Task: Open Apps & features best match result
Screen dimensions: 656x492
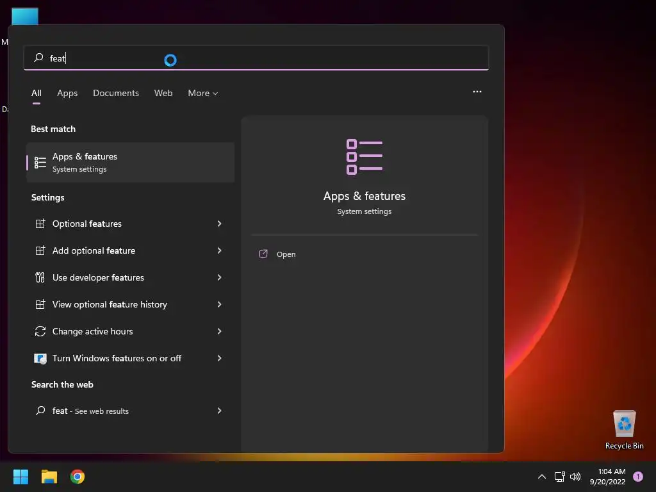Action: click(131, 162)
